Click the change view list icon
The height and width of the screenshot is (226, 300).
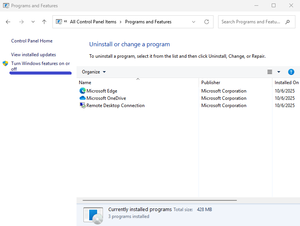[x=270, y=72]
